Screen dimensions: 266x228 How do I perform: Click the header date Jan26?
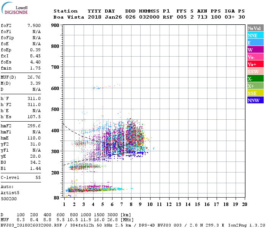pyautogui.click(x=113, y=17)
